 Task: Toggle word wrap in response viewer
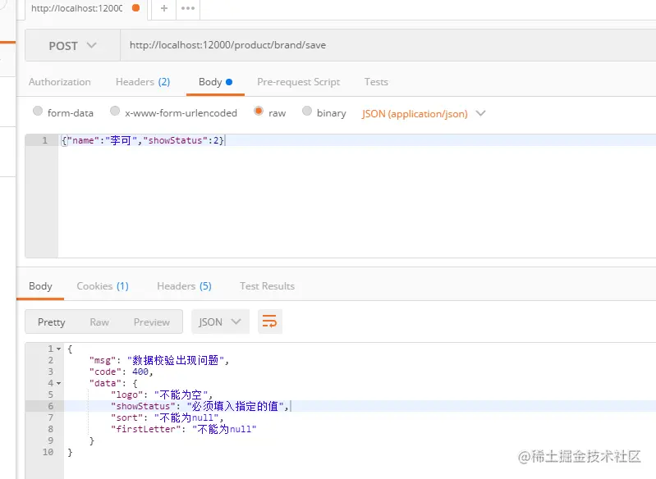270,322
